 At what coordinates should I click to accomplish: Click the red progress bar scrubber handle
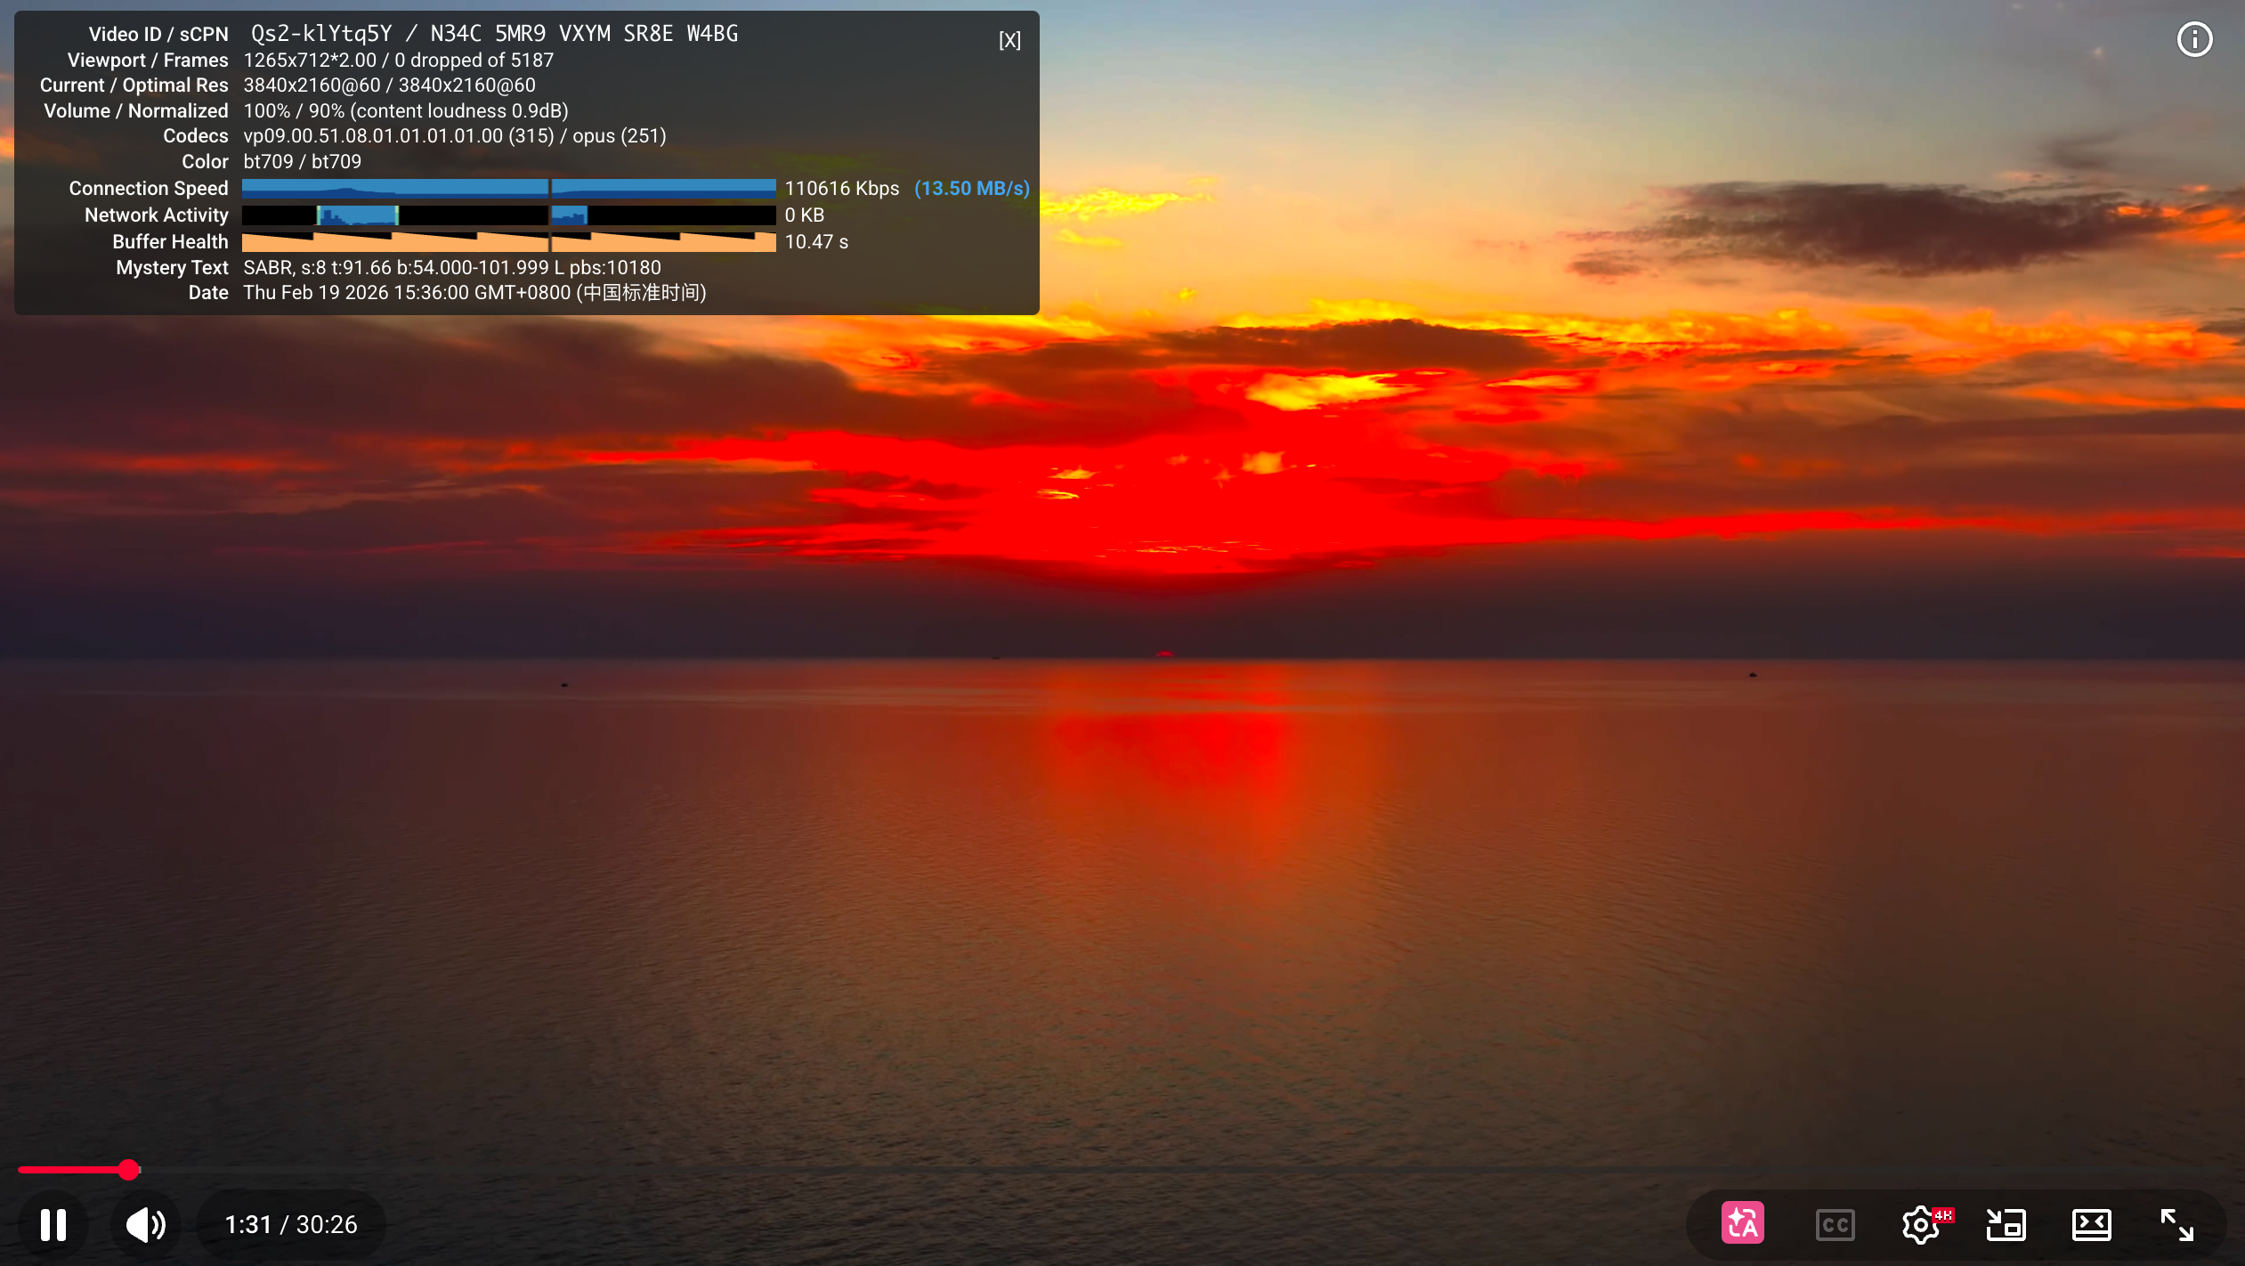(129, 1169)
